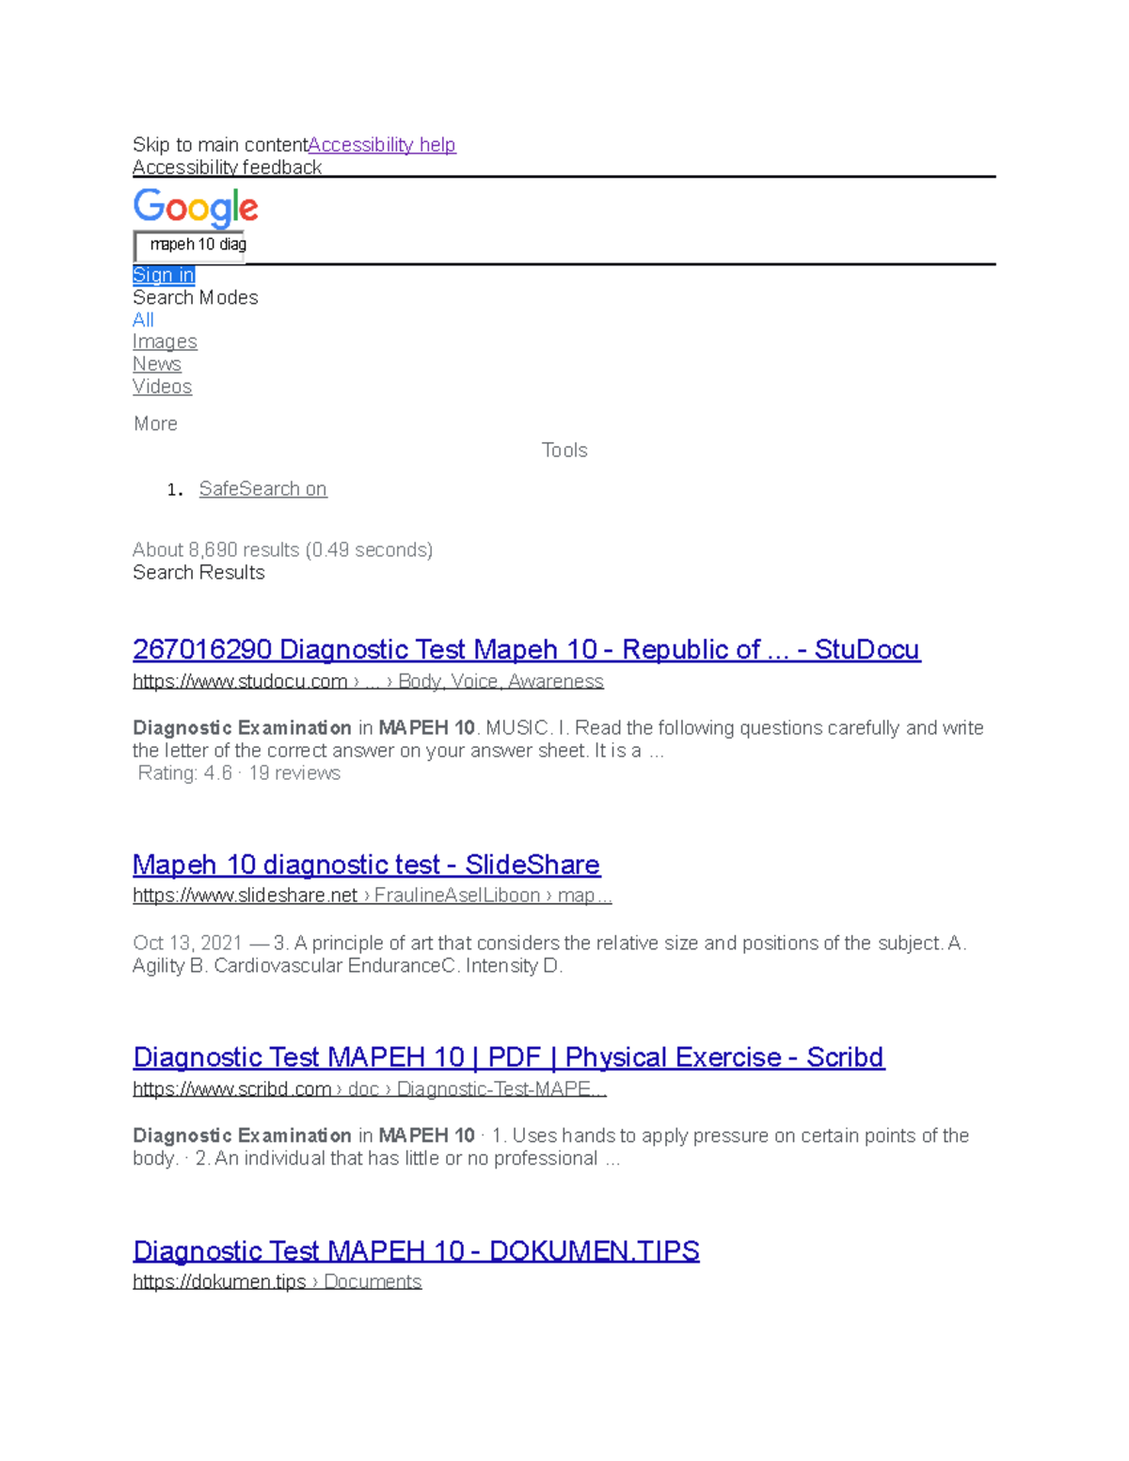
Task: Select the All search mode
Action: [142, 320]
